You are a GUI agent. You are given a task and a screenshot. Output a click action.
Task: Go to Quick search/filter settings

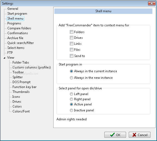21,43
